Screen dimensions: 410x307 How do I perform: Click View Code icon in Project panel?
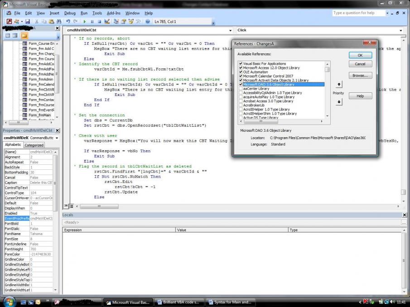point(8,35)
